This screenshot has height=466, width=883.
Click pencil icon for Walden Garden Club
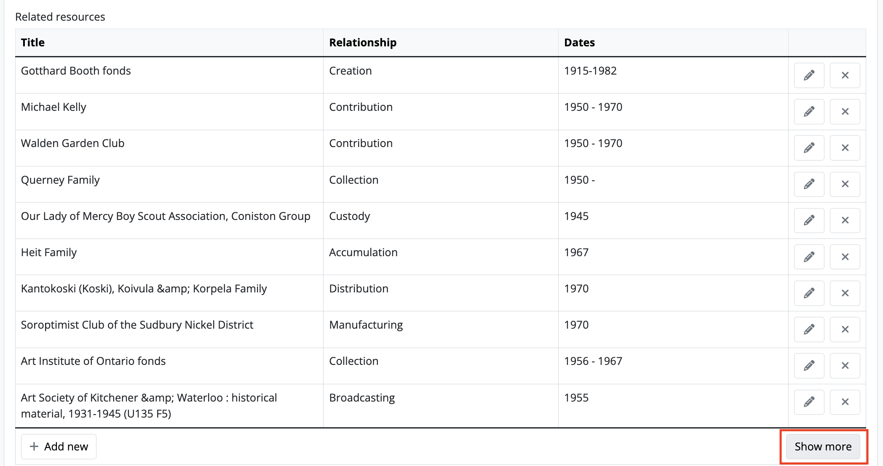click(x=809, y=148)
